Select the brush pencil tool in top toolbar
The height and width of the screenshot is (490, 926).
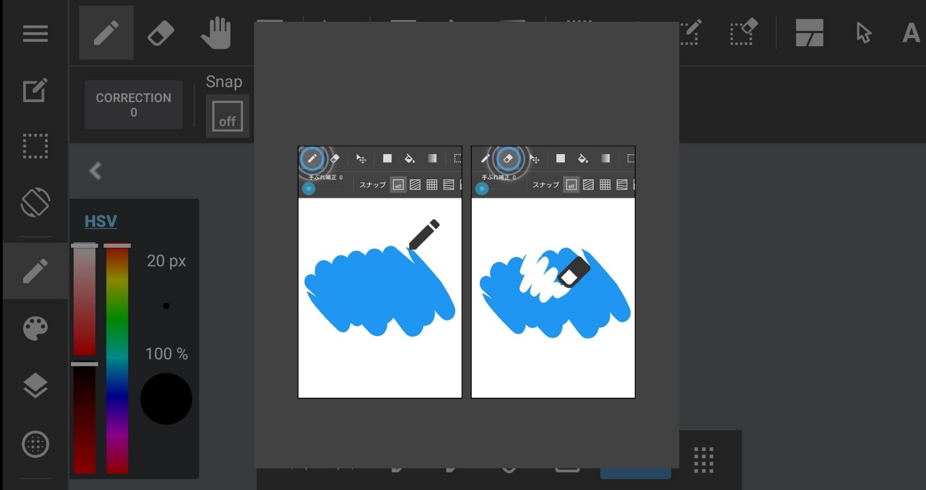point(106,33)
